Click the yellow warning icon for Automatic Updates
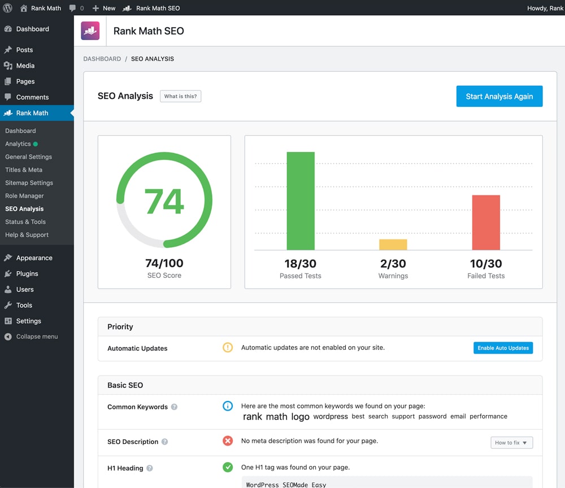Screen dimensions: 565x488 228,348
